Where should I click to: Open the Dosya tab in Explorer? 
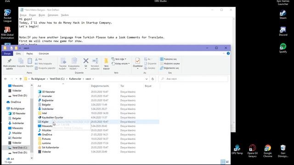tap(7, 54)
